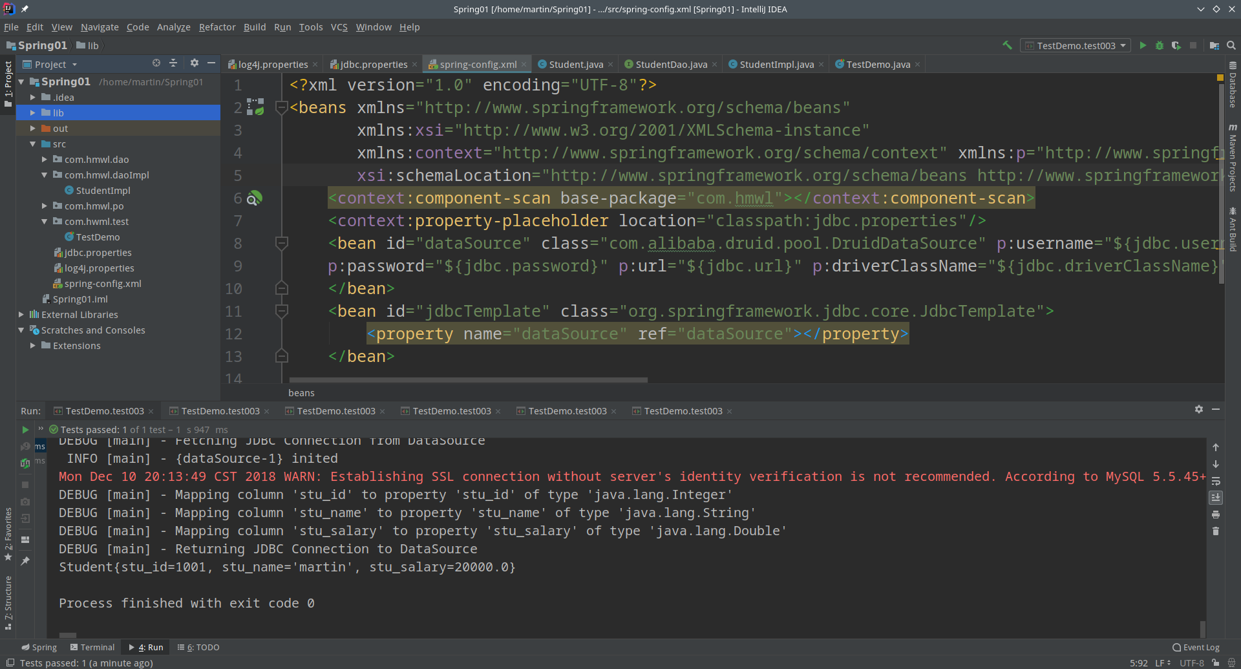The height and width of the screenshot is (669, 1241).
Task: Expand com.hmwl.dao package
Action: coord(45,159)
